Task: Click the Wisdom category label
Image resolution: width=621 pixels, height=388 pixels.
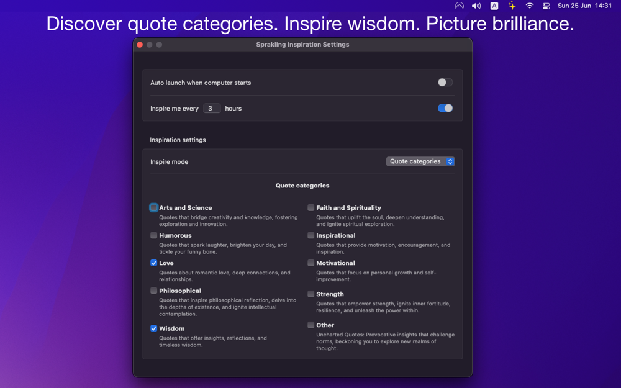Action: point(171,328)
